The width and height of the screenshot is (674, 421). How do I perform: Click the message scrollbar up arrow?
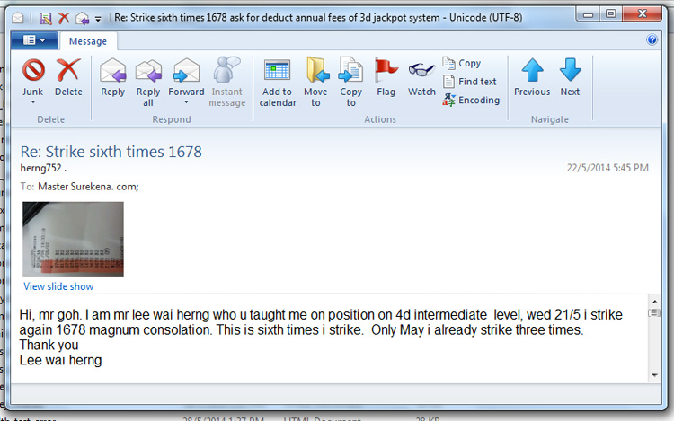(654, 302)
